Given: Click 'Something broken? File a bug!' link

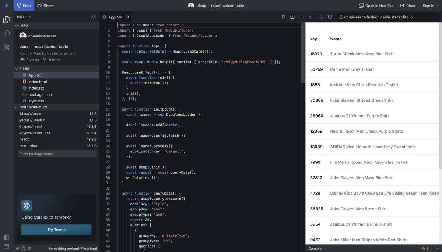Looking at the screenshot, I should coord(73,249).
